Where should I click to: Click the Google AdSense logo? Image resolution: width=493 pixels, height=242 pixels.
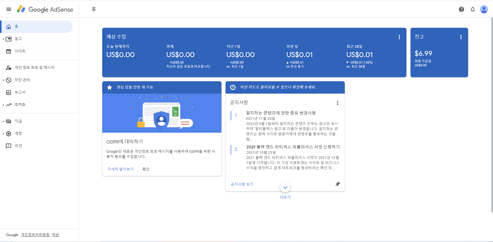click(x=45, y=9)
